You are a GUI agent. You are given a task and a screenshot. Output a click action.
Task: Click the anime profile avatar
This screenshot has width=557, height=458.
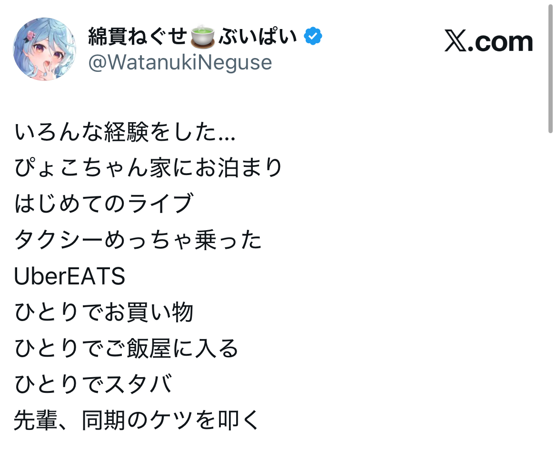click(x=44, y=49)
